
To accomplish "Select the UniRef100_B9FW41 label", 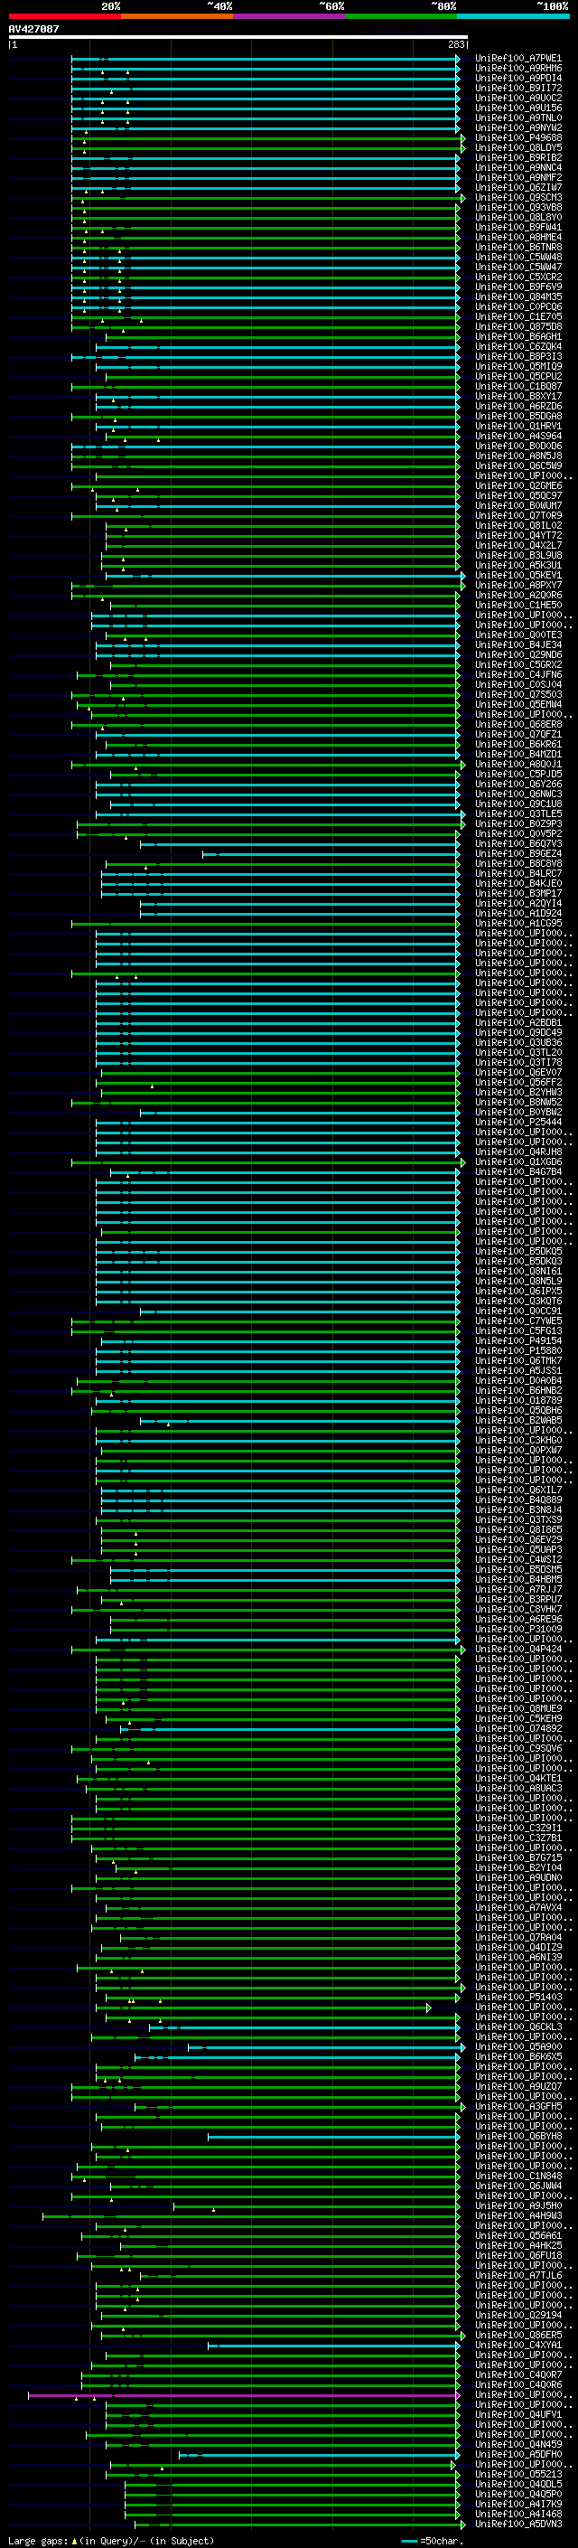I will (517, 228).
